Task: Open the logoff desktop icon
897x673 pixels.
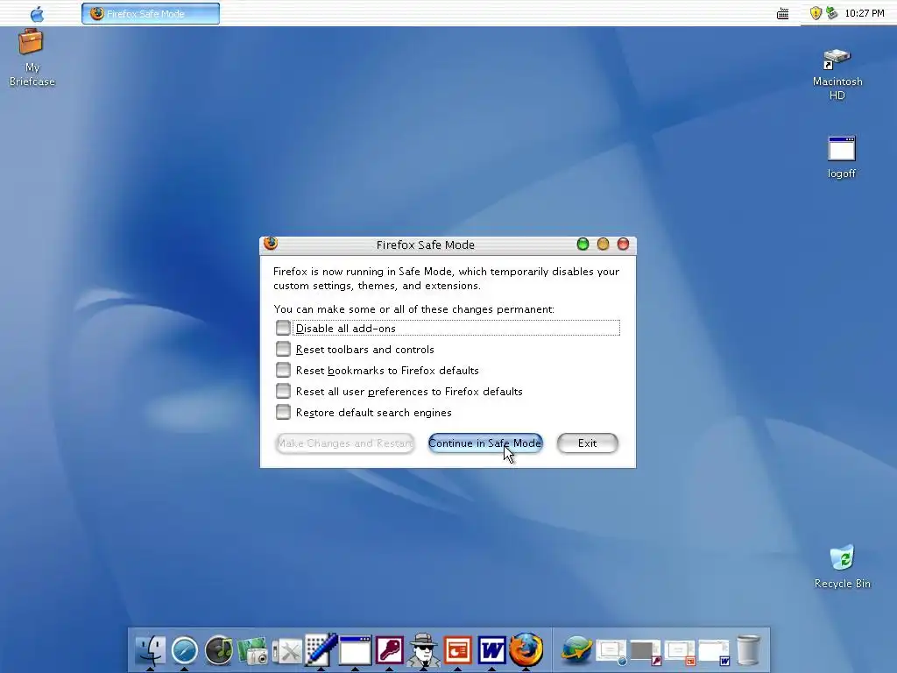Action: pyautogui.click(x=842, y=158)
